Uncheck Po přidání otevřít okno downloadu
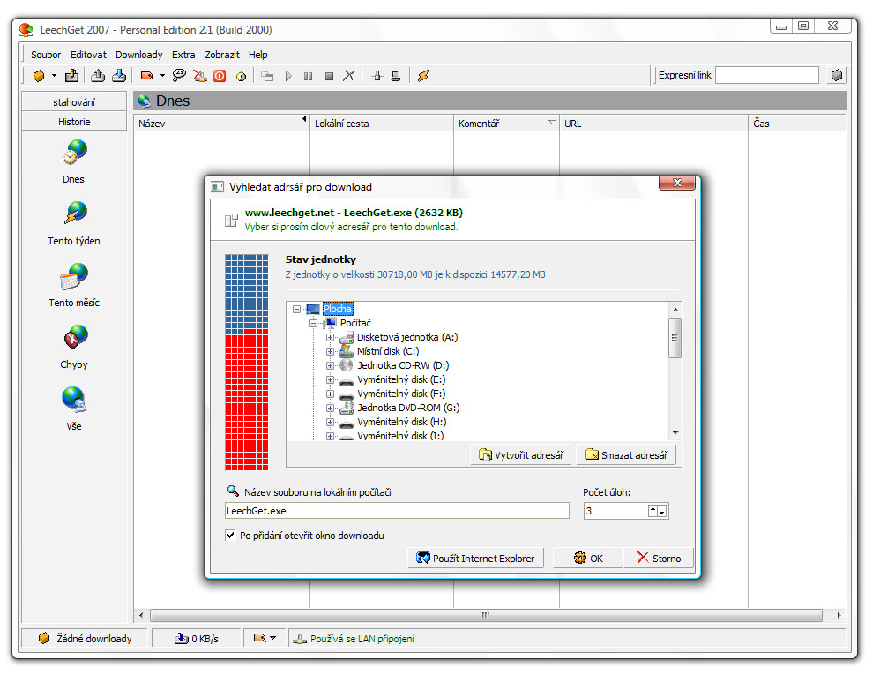 [230, 536]
